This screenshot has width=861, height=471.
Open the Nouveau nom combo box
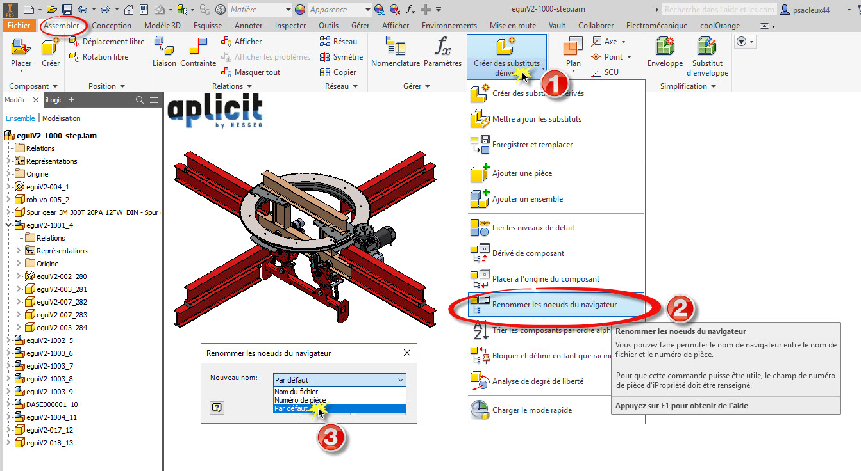(x=339, y=379)
